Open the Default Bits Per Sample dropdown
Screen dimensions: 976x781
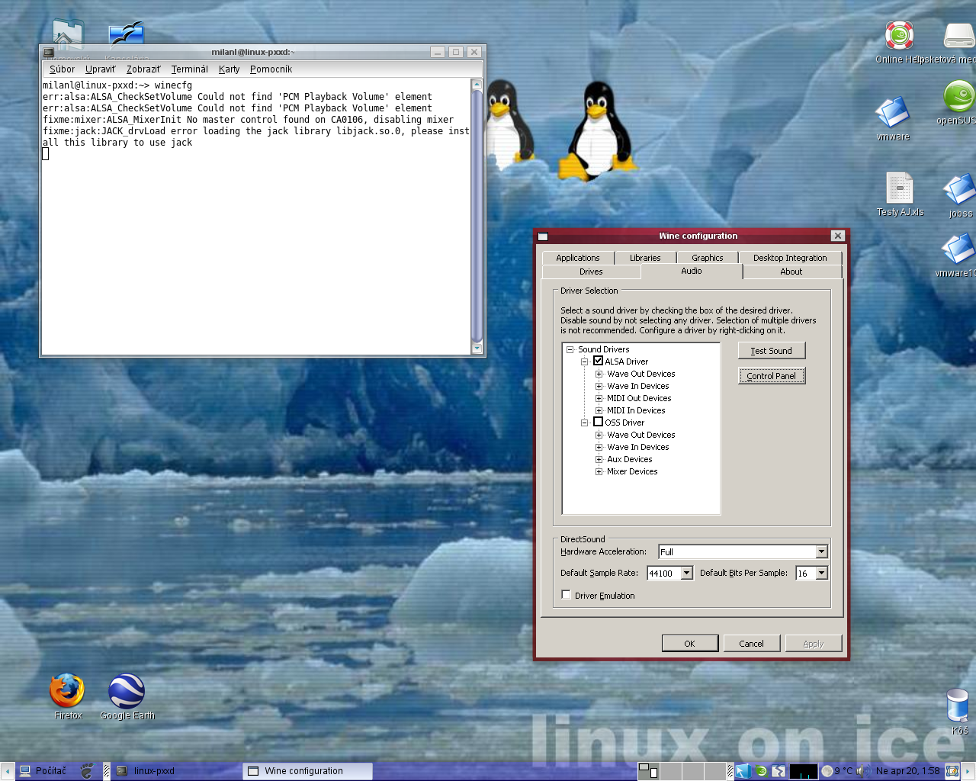(x=821, y=573)
